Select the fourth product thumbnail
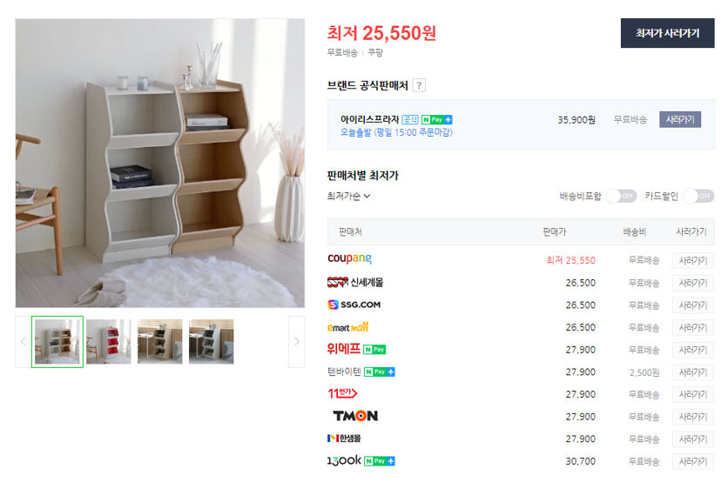728x489 pixels. 212,341
